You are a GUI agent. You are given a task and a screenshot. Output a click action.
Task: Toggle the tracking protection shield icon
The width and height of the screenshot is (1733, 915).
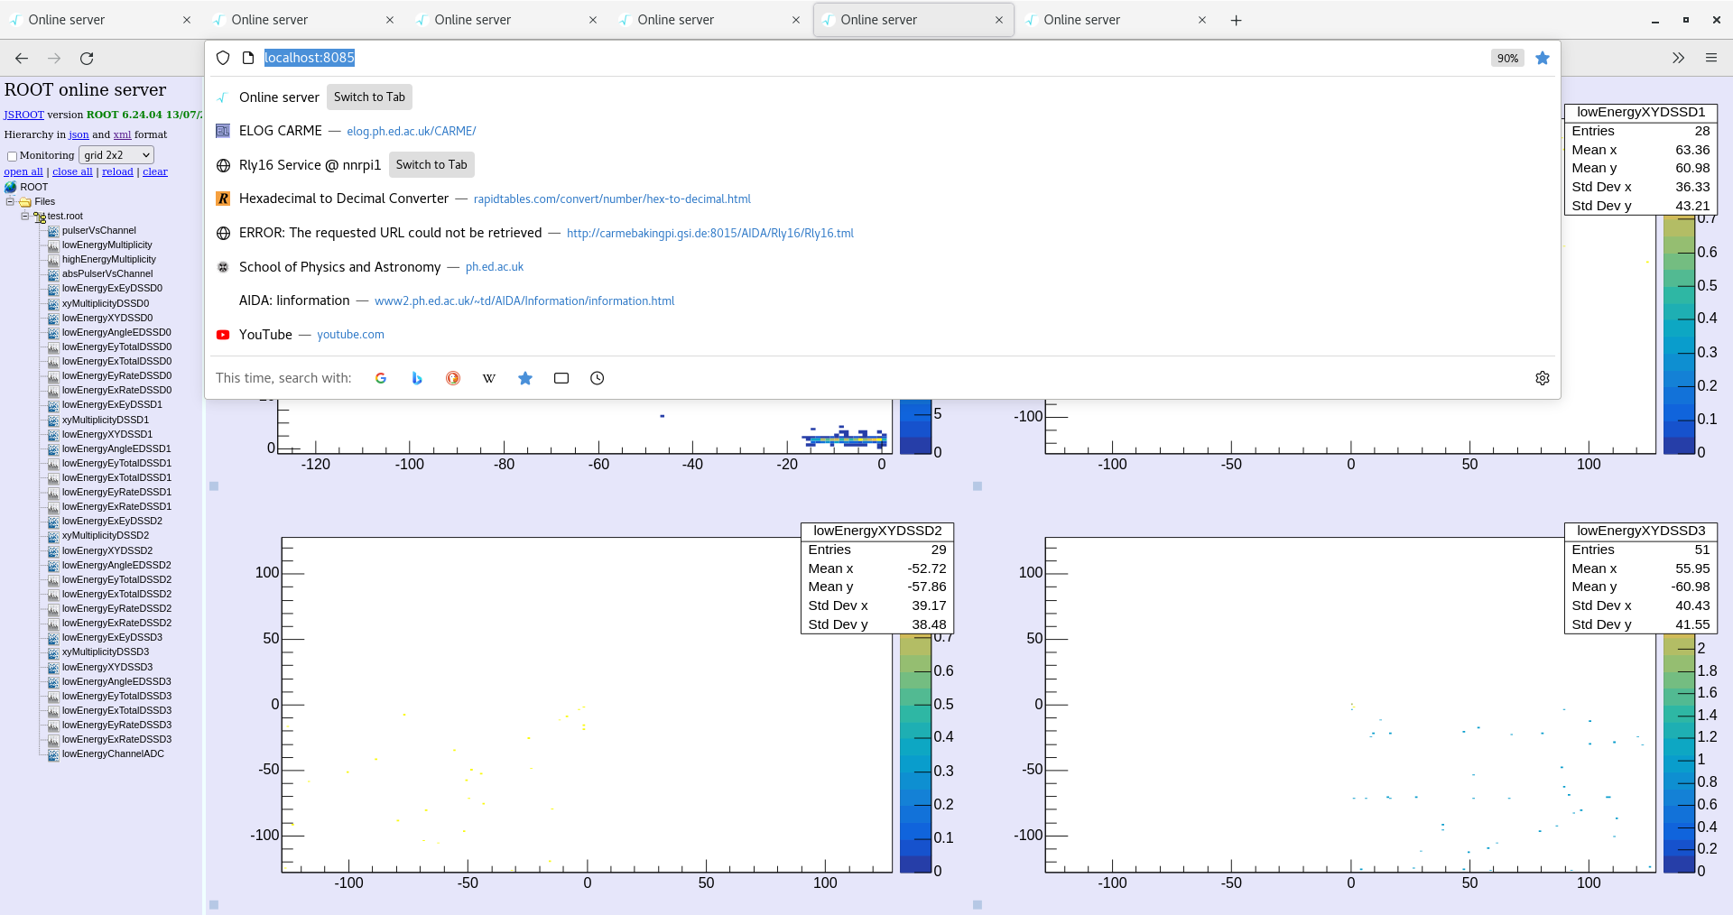tap(222, 57)
